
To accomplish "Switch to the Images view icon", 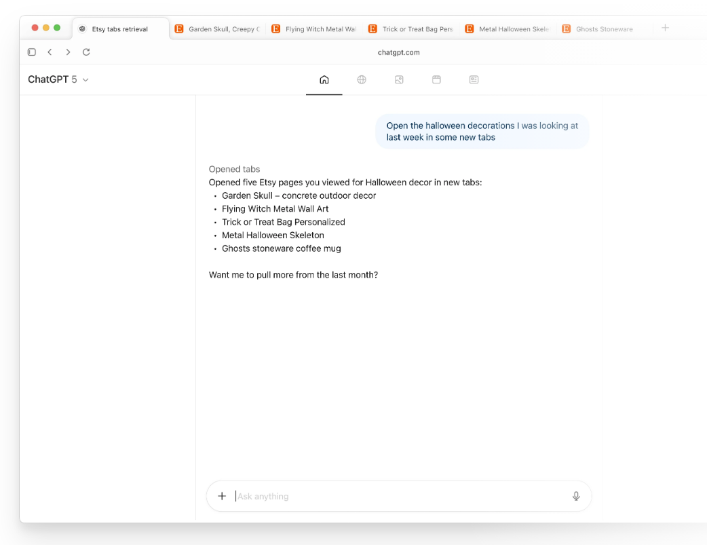I will point(398,79).
